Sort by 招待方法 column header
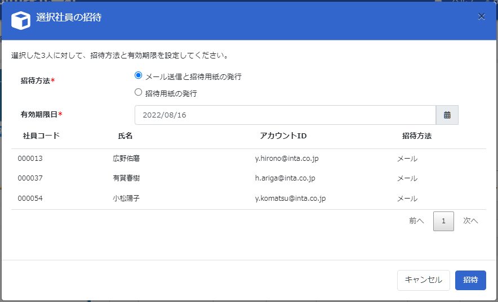 416,136
